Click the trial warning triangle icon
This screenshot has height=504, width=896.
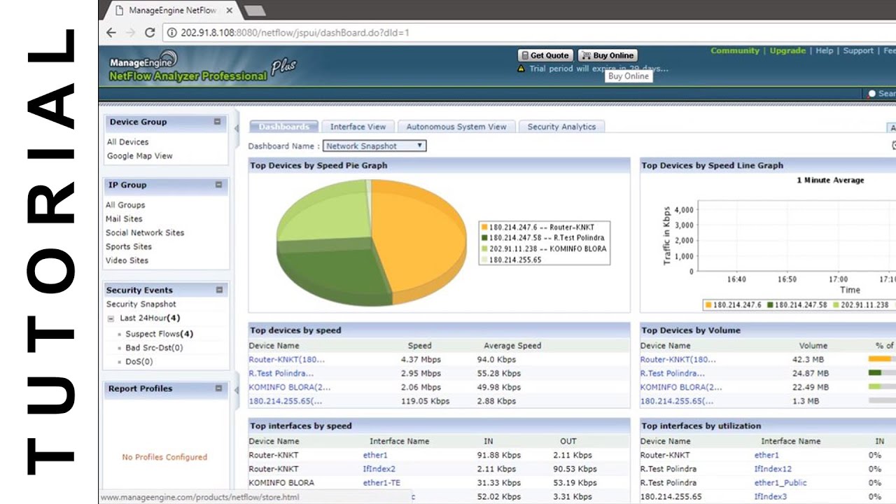pyautogui.click(x=521, y=69)
